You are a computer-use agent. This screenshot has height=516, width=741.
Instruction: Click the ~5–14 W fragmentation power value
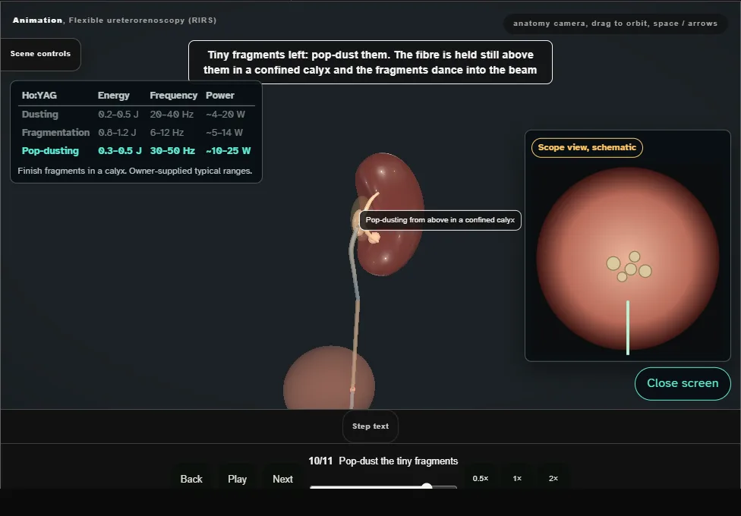[x=224, y=133]
